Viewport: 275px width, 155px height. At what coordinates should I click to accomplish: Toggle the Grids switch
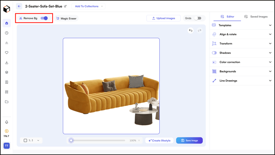[x=198, y=18]
